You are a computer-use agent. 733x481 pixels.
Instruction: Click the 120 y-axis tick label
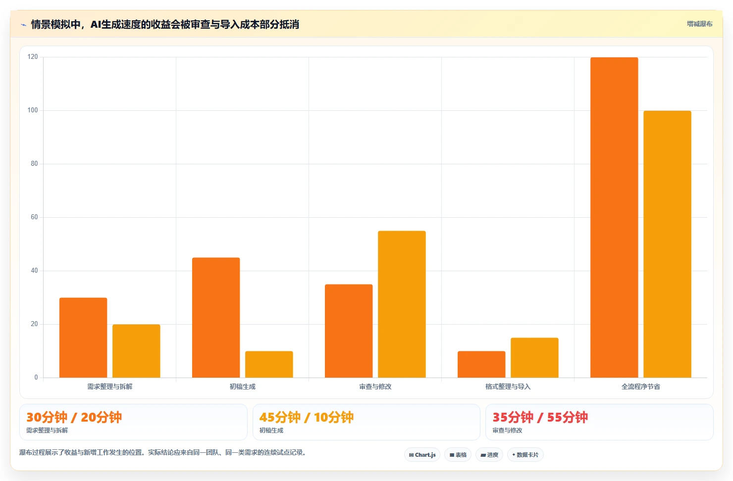(33, 57)
